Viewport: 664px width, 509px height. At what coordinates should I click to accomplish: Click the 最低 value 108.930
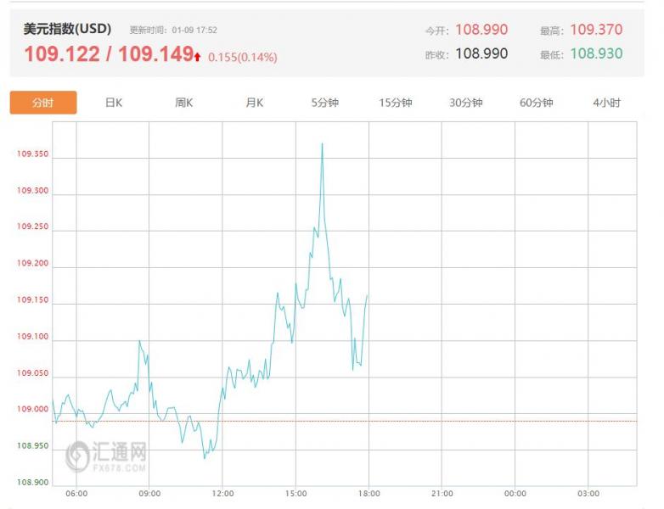596,53
